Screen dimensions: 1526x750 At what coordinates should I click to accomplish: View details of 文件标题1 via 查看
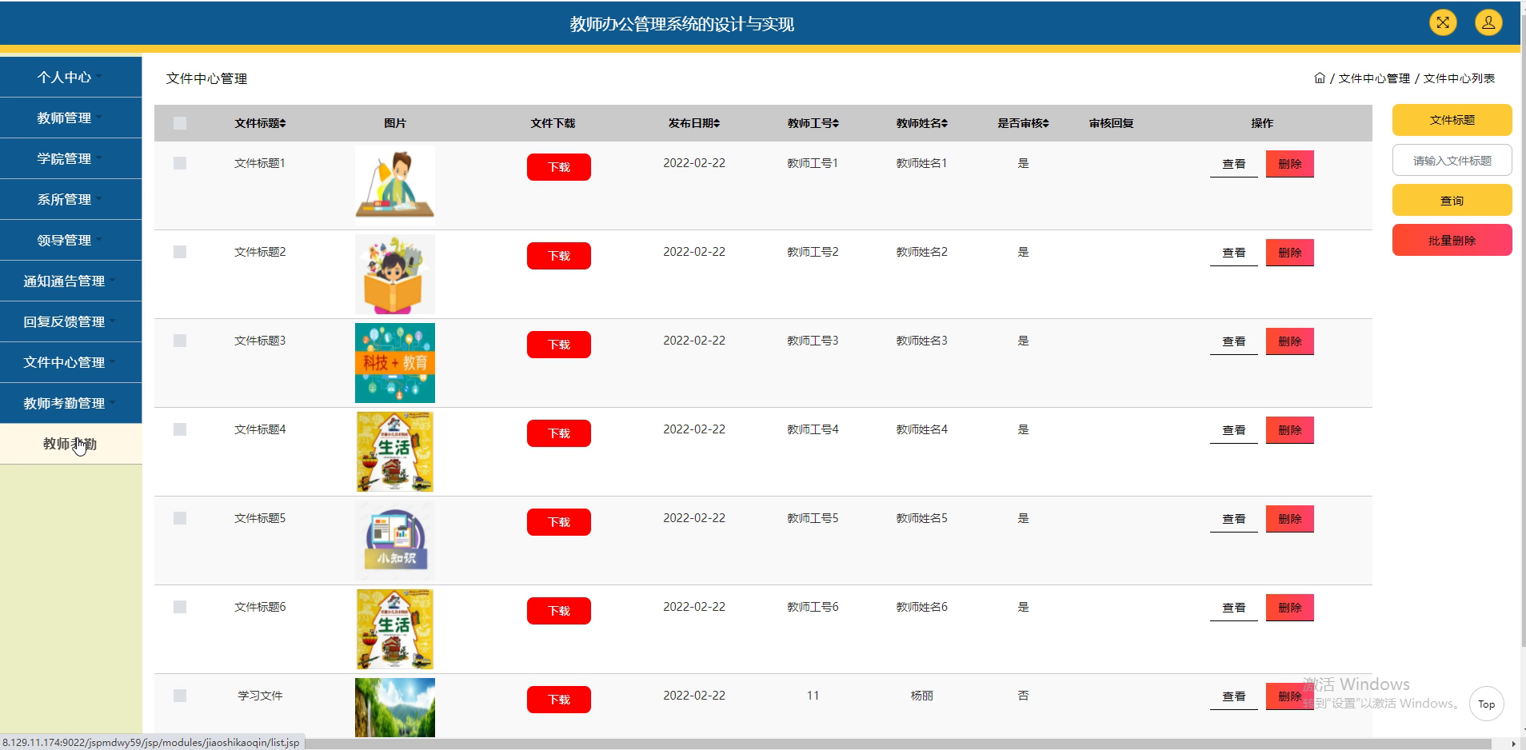point(1233,164)
